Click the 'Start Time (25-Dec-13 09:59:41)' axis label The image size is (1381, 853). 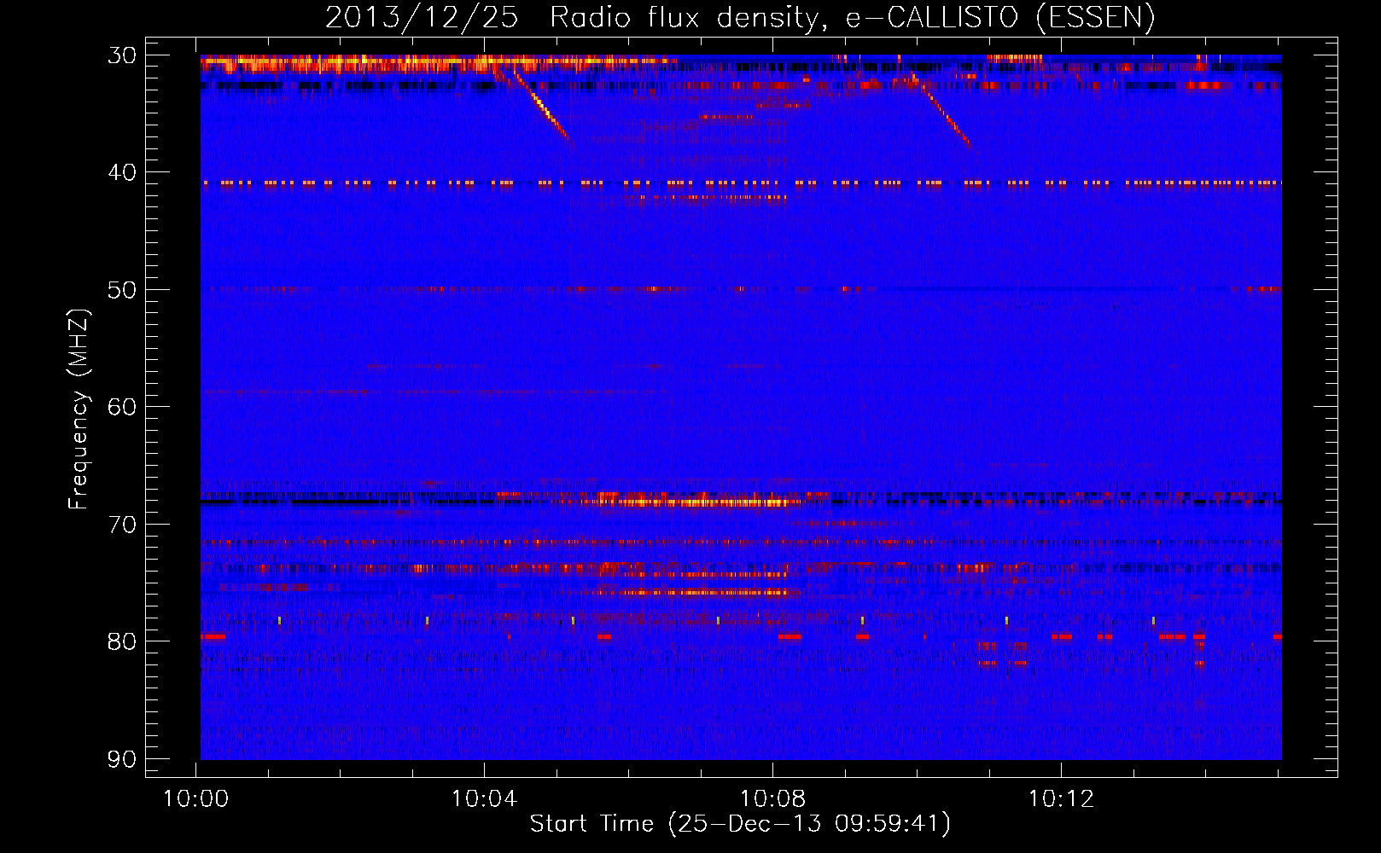pyautogui.click(x=740, y=824)
